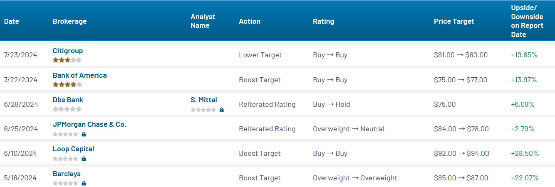Click Loop Capital's Buy → Buy rating
The image size is (555, 187).
(330, 153)
